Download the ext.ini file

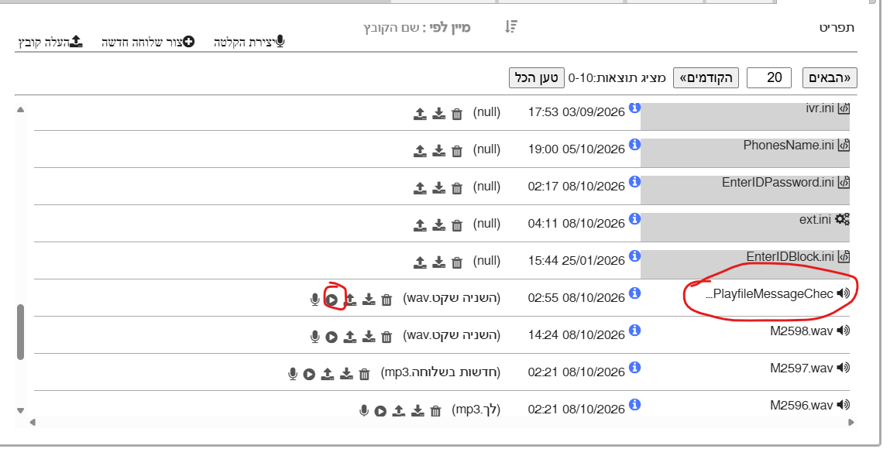click(438, 224)
